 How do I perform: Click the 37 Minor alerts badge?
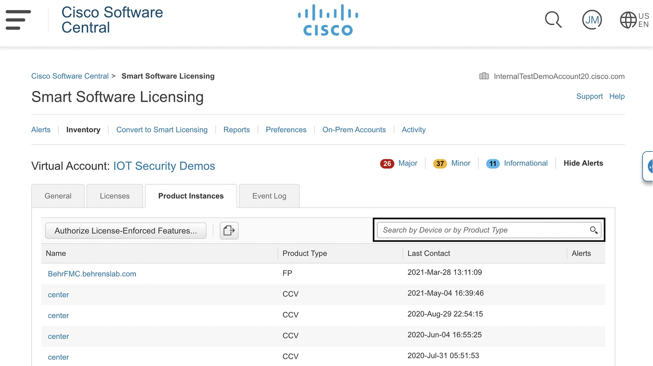pos(440,163)
